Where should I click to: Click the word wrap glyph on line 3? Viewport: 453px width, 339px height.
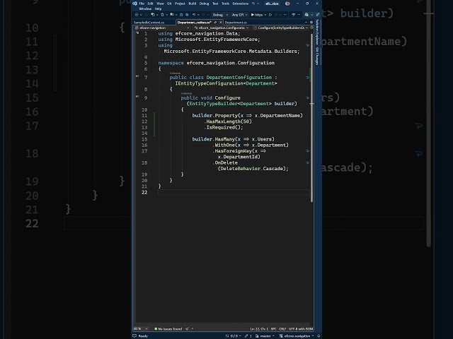click(308, 45)
